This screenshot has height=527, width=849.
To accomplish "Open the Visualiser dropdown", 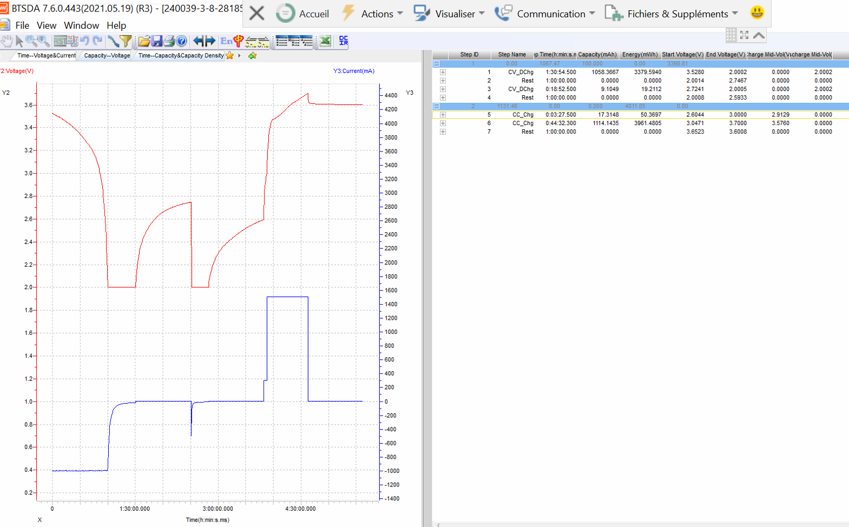I will point(449,14).
